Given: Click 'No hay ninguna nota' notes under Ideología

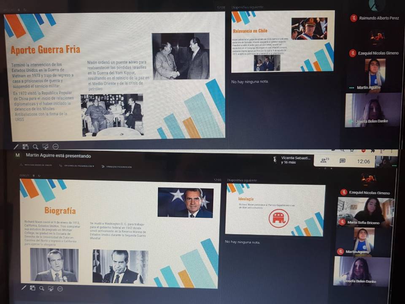Looking at the screenshot, I should click(x=242, y=242).
